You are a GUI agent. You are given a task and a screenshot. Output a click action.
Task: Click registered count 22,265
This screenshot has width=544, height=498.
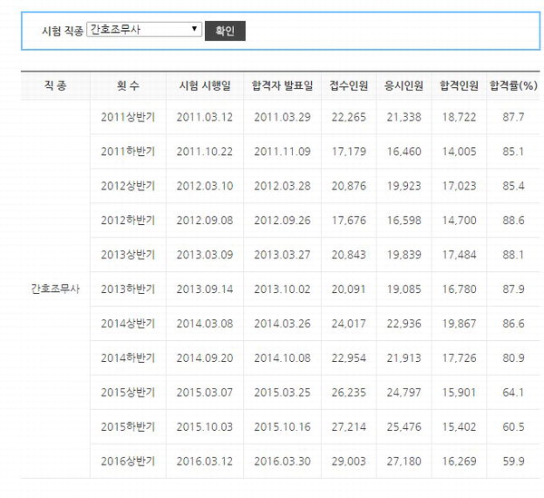click(349, 117)
